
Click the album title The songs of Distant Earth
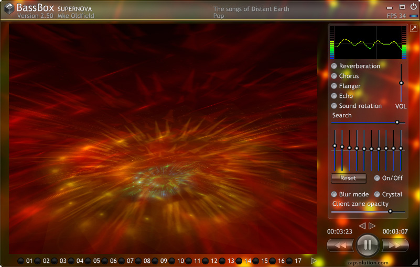[251, 9]
